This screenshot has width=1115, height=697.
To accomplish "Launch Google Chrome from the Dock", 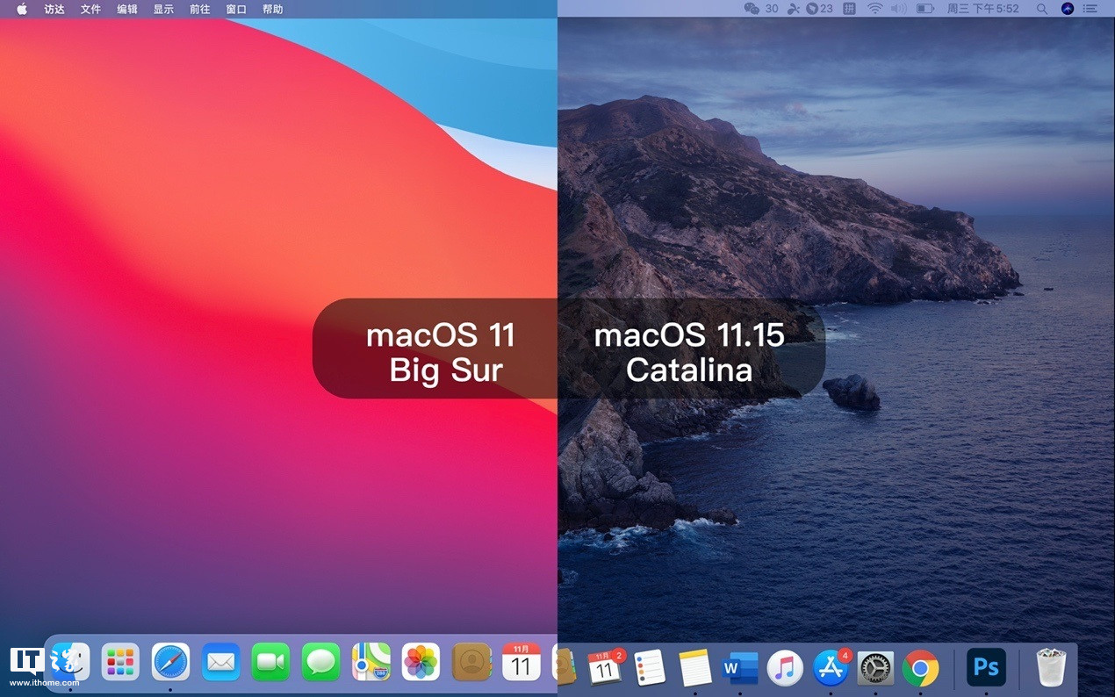I will [922, 667].
